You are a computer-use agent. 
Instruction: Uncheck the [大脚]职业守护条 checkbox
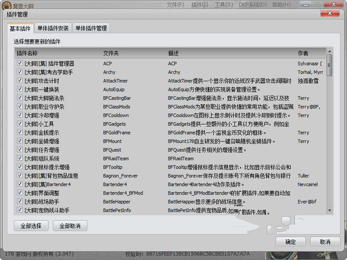point(20,106)
